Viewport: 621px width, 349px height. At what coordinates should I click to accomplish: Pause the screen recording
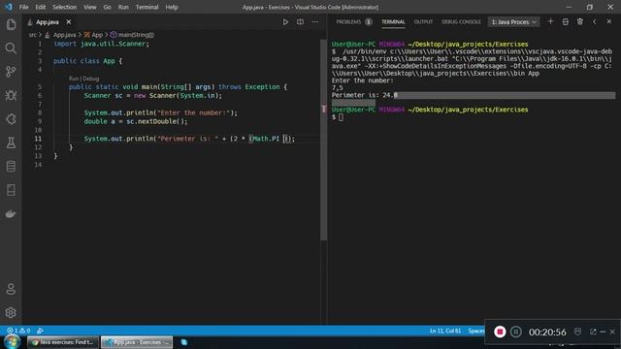515,332
